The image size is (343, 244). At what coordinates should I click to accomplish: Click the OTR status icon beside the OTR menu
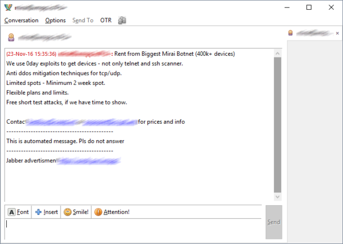[122, 20]
